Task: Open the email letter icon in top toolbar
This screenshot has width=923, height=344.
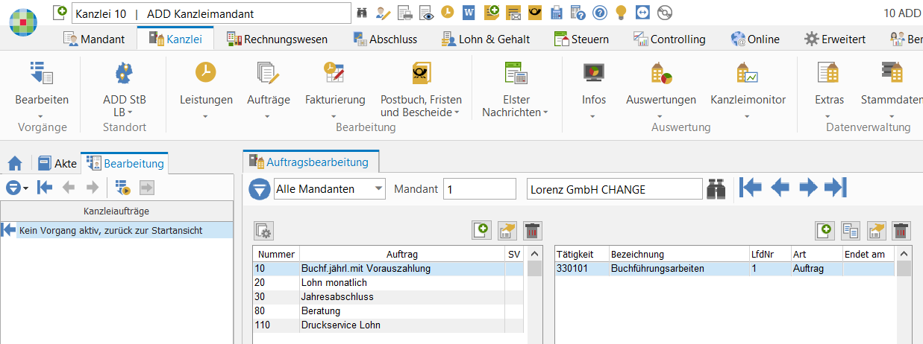Action: coord(513,13)
